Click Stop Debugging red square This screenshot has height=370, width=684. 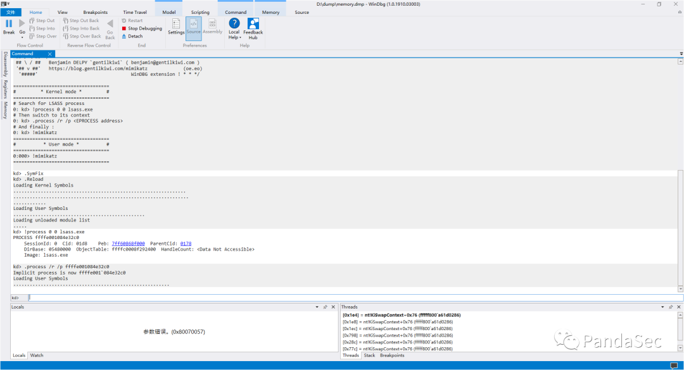[124, 28]
